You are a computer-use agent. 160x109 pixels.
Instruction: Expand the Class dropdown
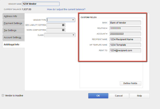tap(73, 35)
